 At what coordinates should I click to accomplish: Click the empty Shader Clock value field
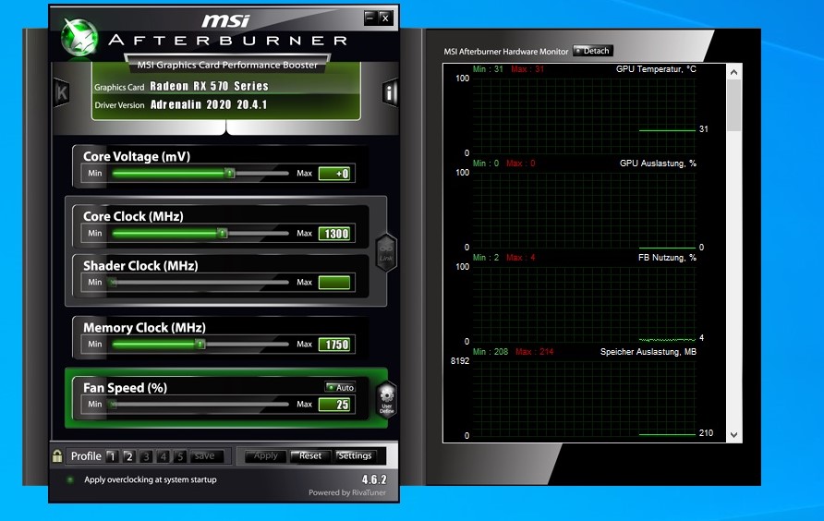(334, 283)
